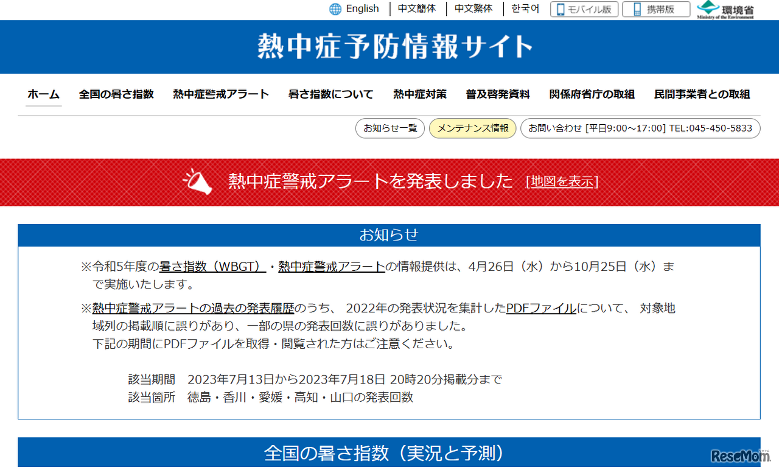Click the English globe icon

[x=335, y=9]
